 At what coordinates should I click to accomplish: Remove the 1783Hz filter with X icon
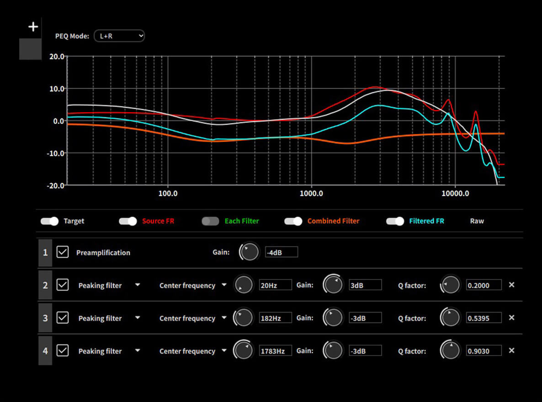click(511, 350)
